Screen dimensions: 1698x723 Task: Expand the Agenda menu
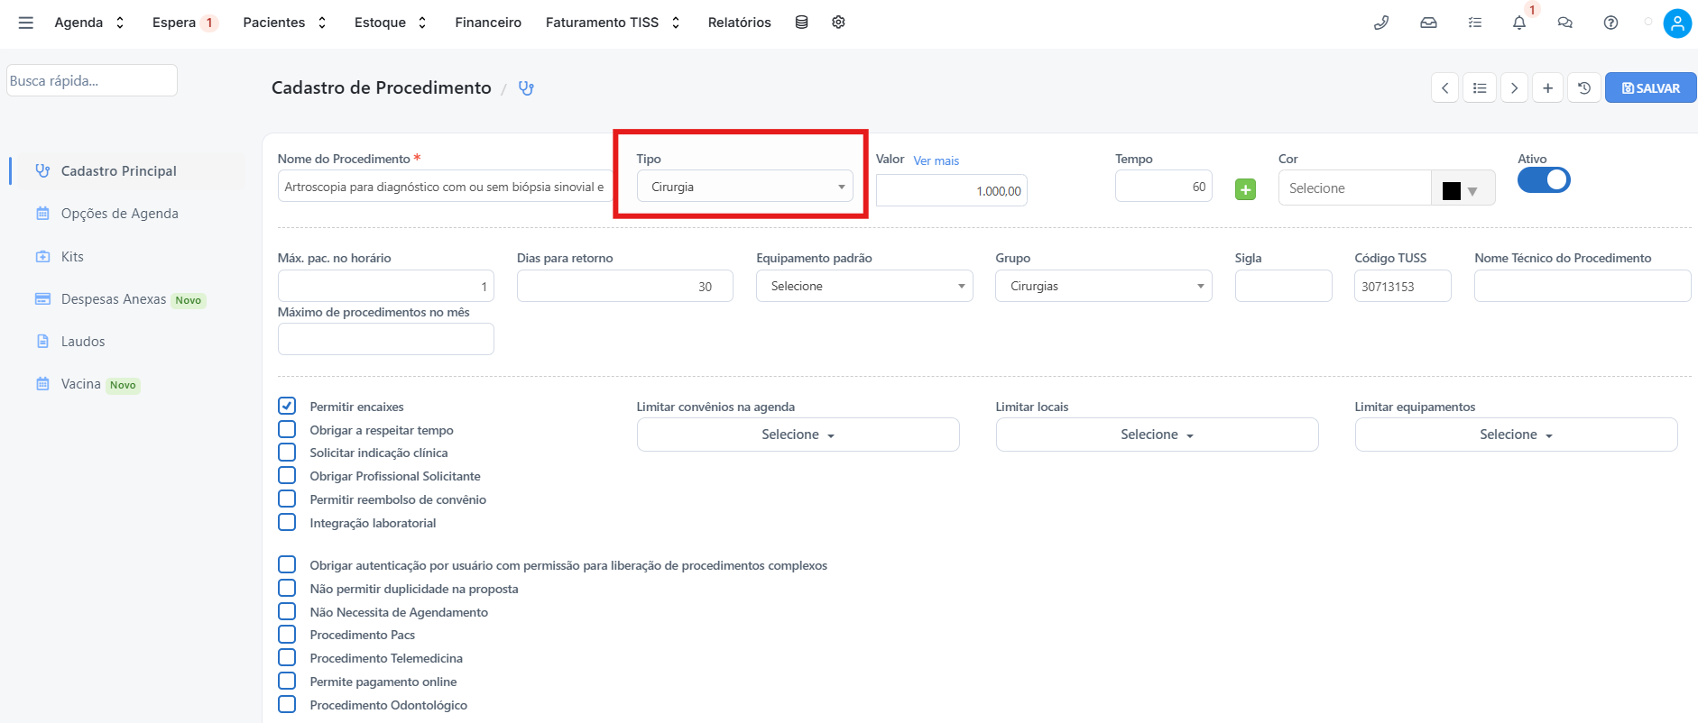pos(89,23)
